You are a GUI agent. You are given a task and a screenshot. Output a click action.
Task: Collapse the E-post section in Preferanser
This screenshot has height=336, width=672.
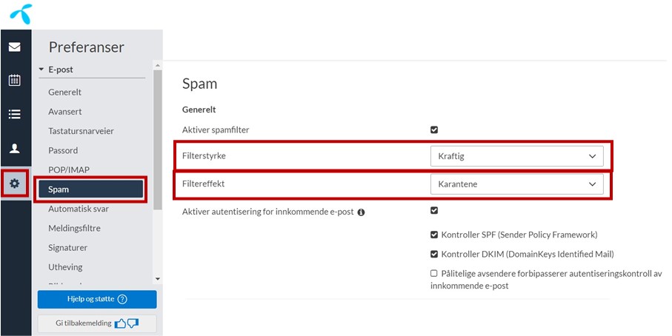tap(42, 70)
